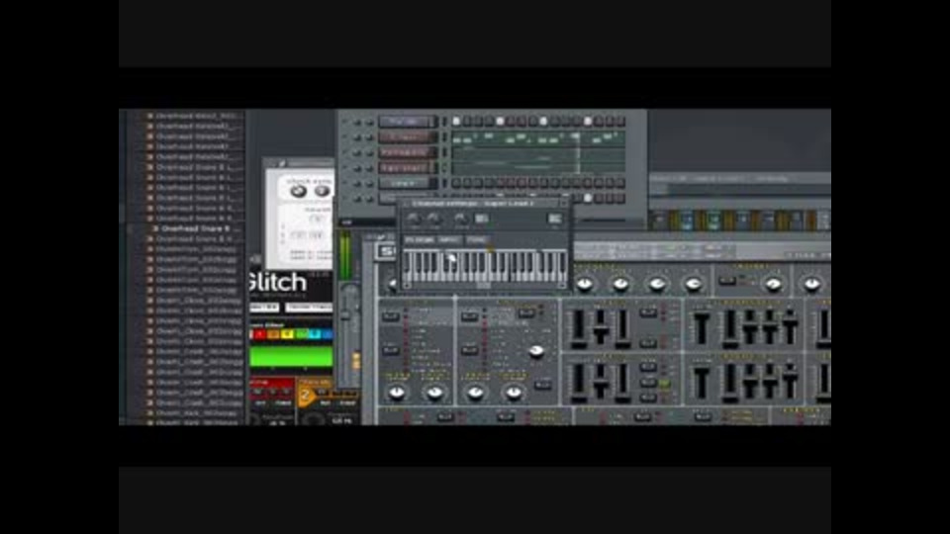Click fourth knob in synth's lower knob row
This screenshot has width=950, height=534.
pos(514,393)
